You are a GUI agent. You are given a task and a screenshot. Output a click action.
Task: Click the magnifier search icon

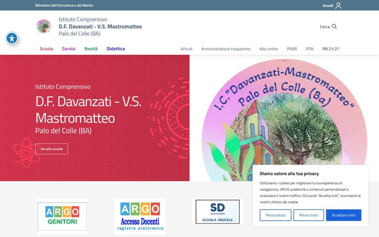[x=334, y=26]
